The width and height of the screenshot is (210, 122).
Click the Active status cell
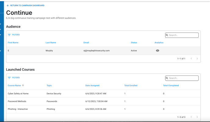(134, 50)
